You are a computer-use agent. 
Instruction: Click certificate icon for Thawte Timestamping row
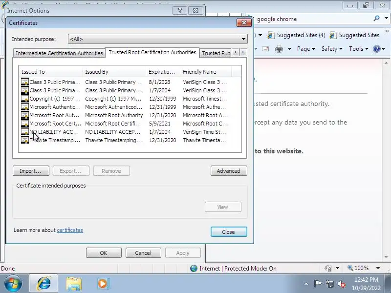click(25, 140)
